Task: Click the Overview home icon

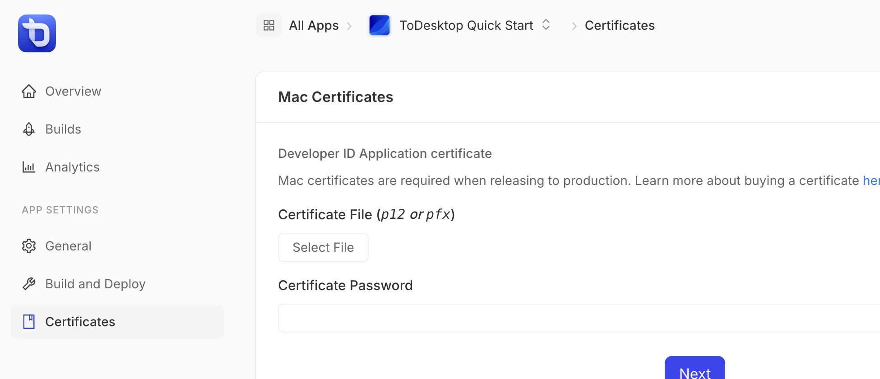Action: (29, 91)
